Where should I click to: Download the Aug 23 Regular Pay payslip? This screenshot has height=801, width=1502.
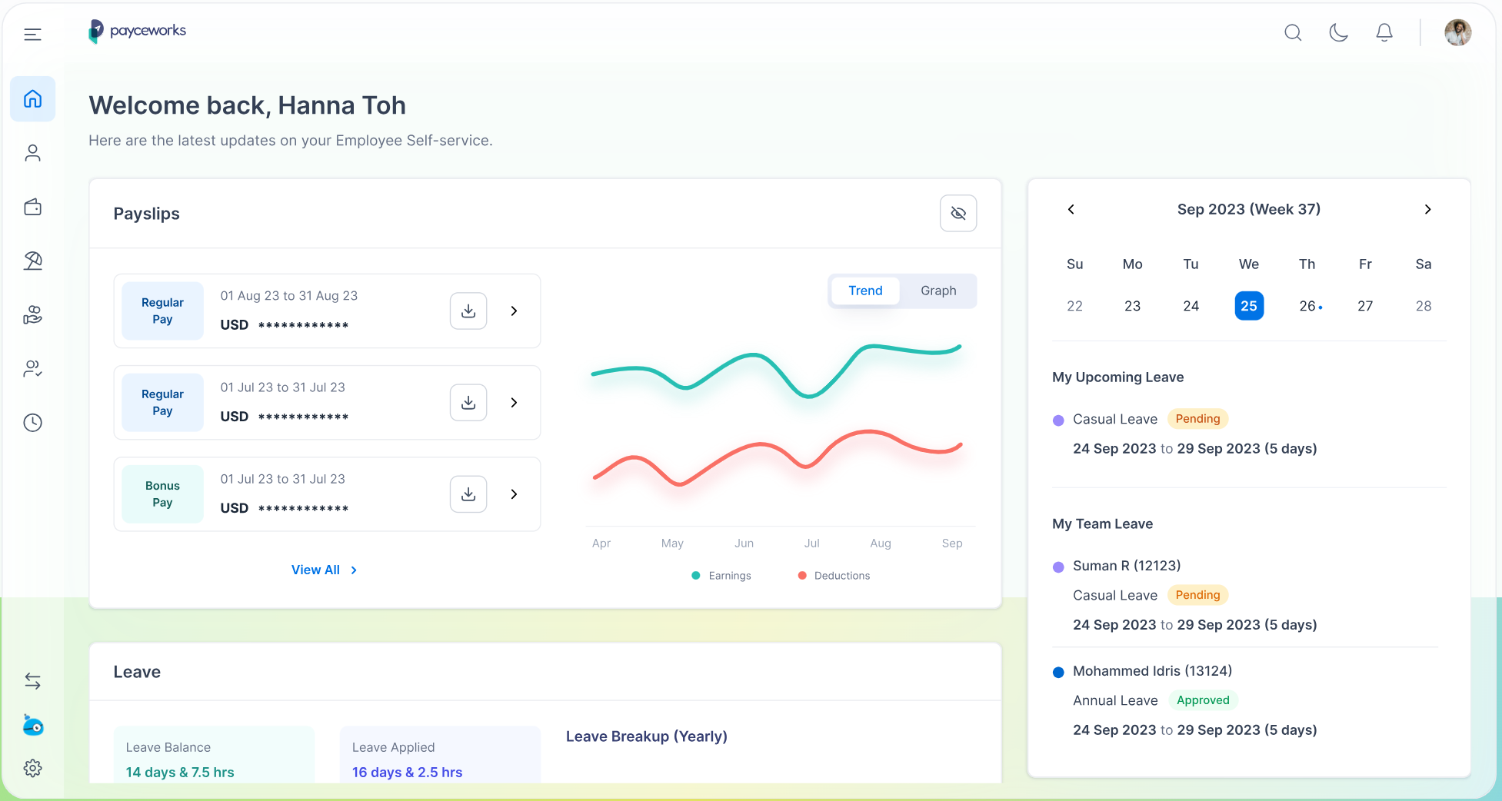coord(468,311)
